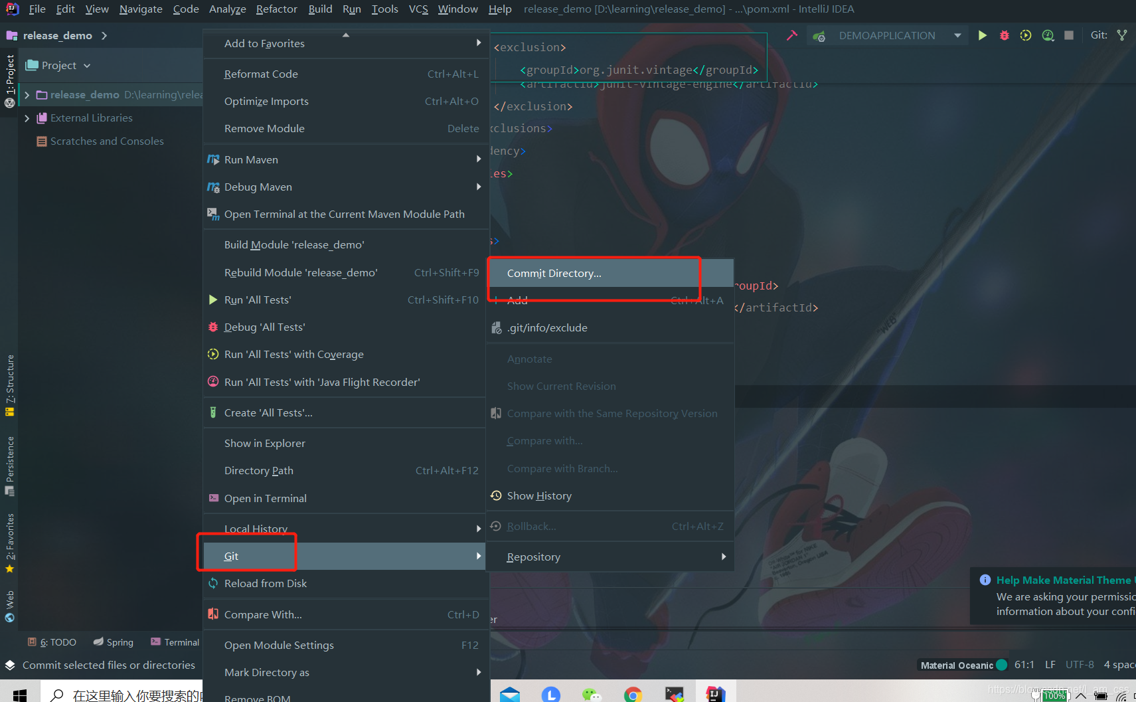Click Show in Explorer
Viewport: 1136px width, 702px height.
pyautogui.click(x=346, y=444)
